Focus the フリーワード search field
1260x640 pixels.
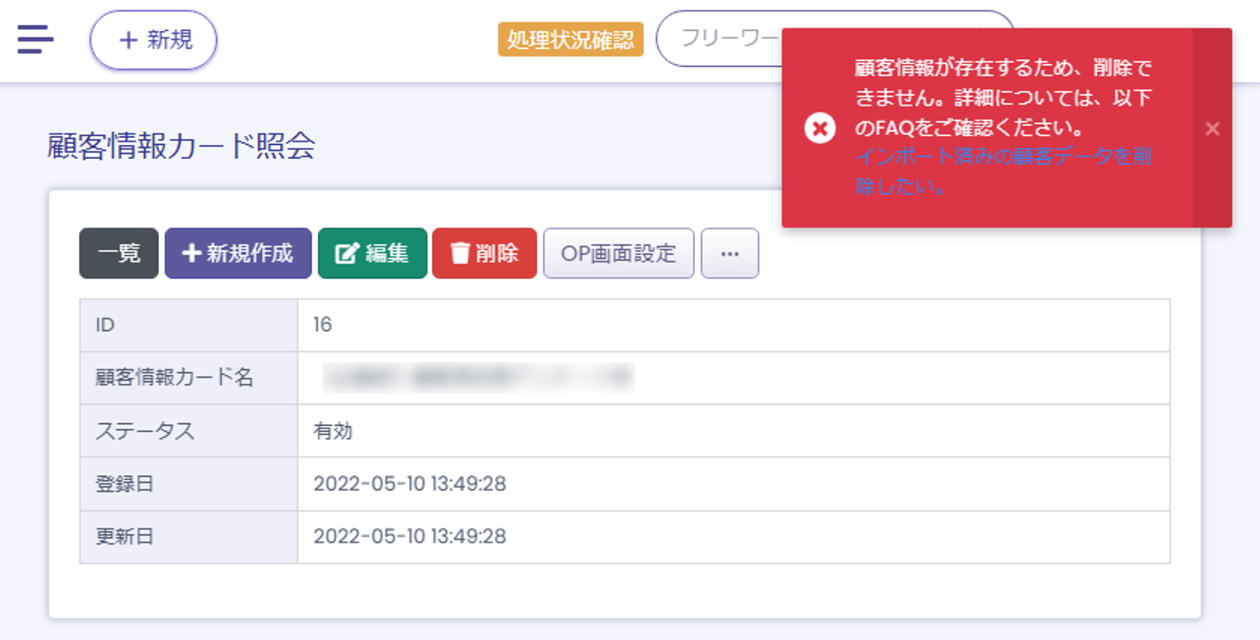tap(721, 39)
